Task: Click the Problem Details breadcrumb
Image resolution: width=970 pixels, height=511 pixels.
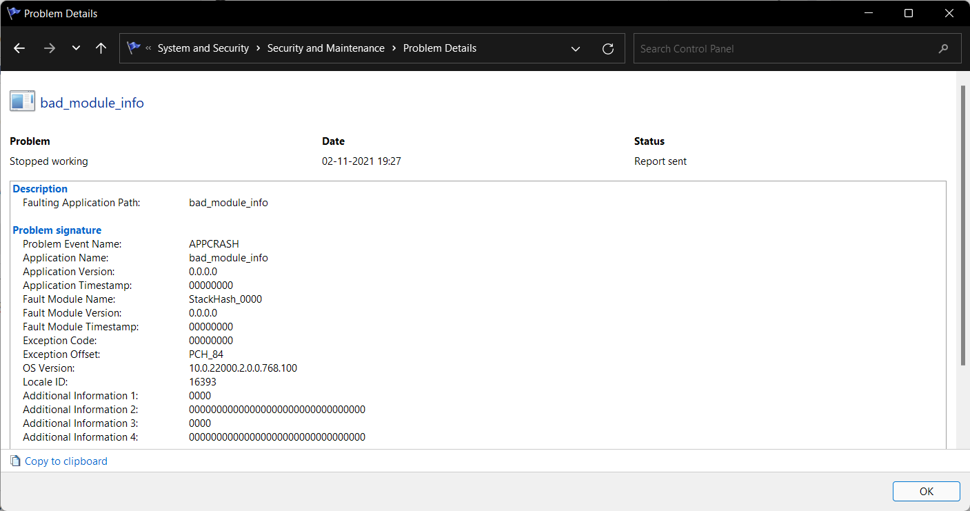Action: pyautogui.click(x=439, y=48)
